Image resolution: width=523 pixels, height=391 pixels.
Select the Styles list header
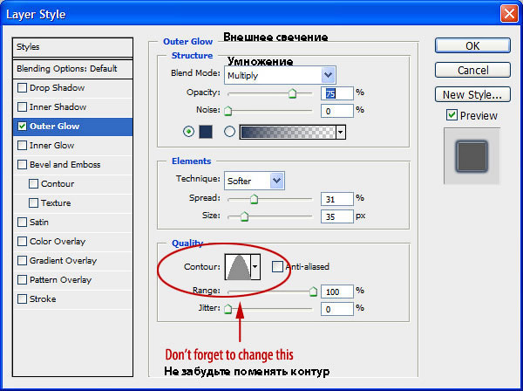click(x=72, y=47)
